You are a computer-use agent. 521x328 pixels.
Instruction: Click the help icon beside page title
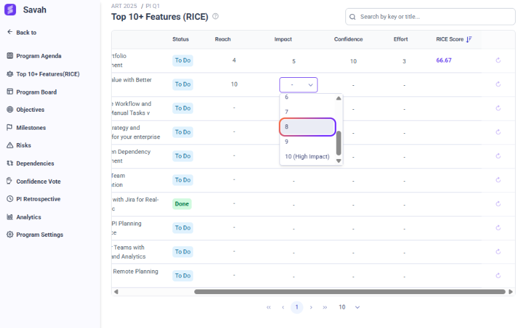point(215,17)
